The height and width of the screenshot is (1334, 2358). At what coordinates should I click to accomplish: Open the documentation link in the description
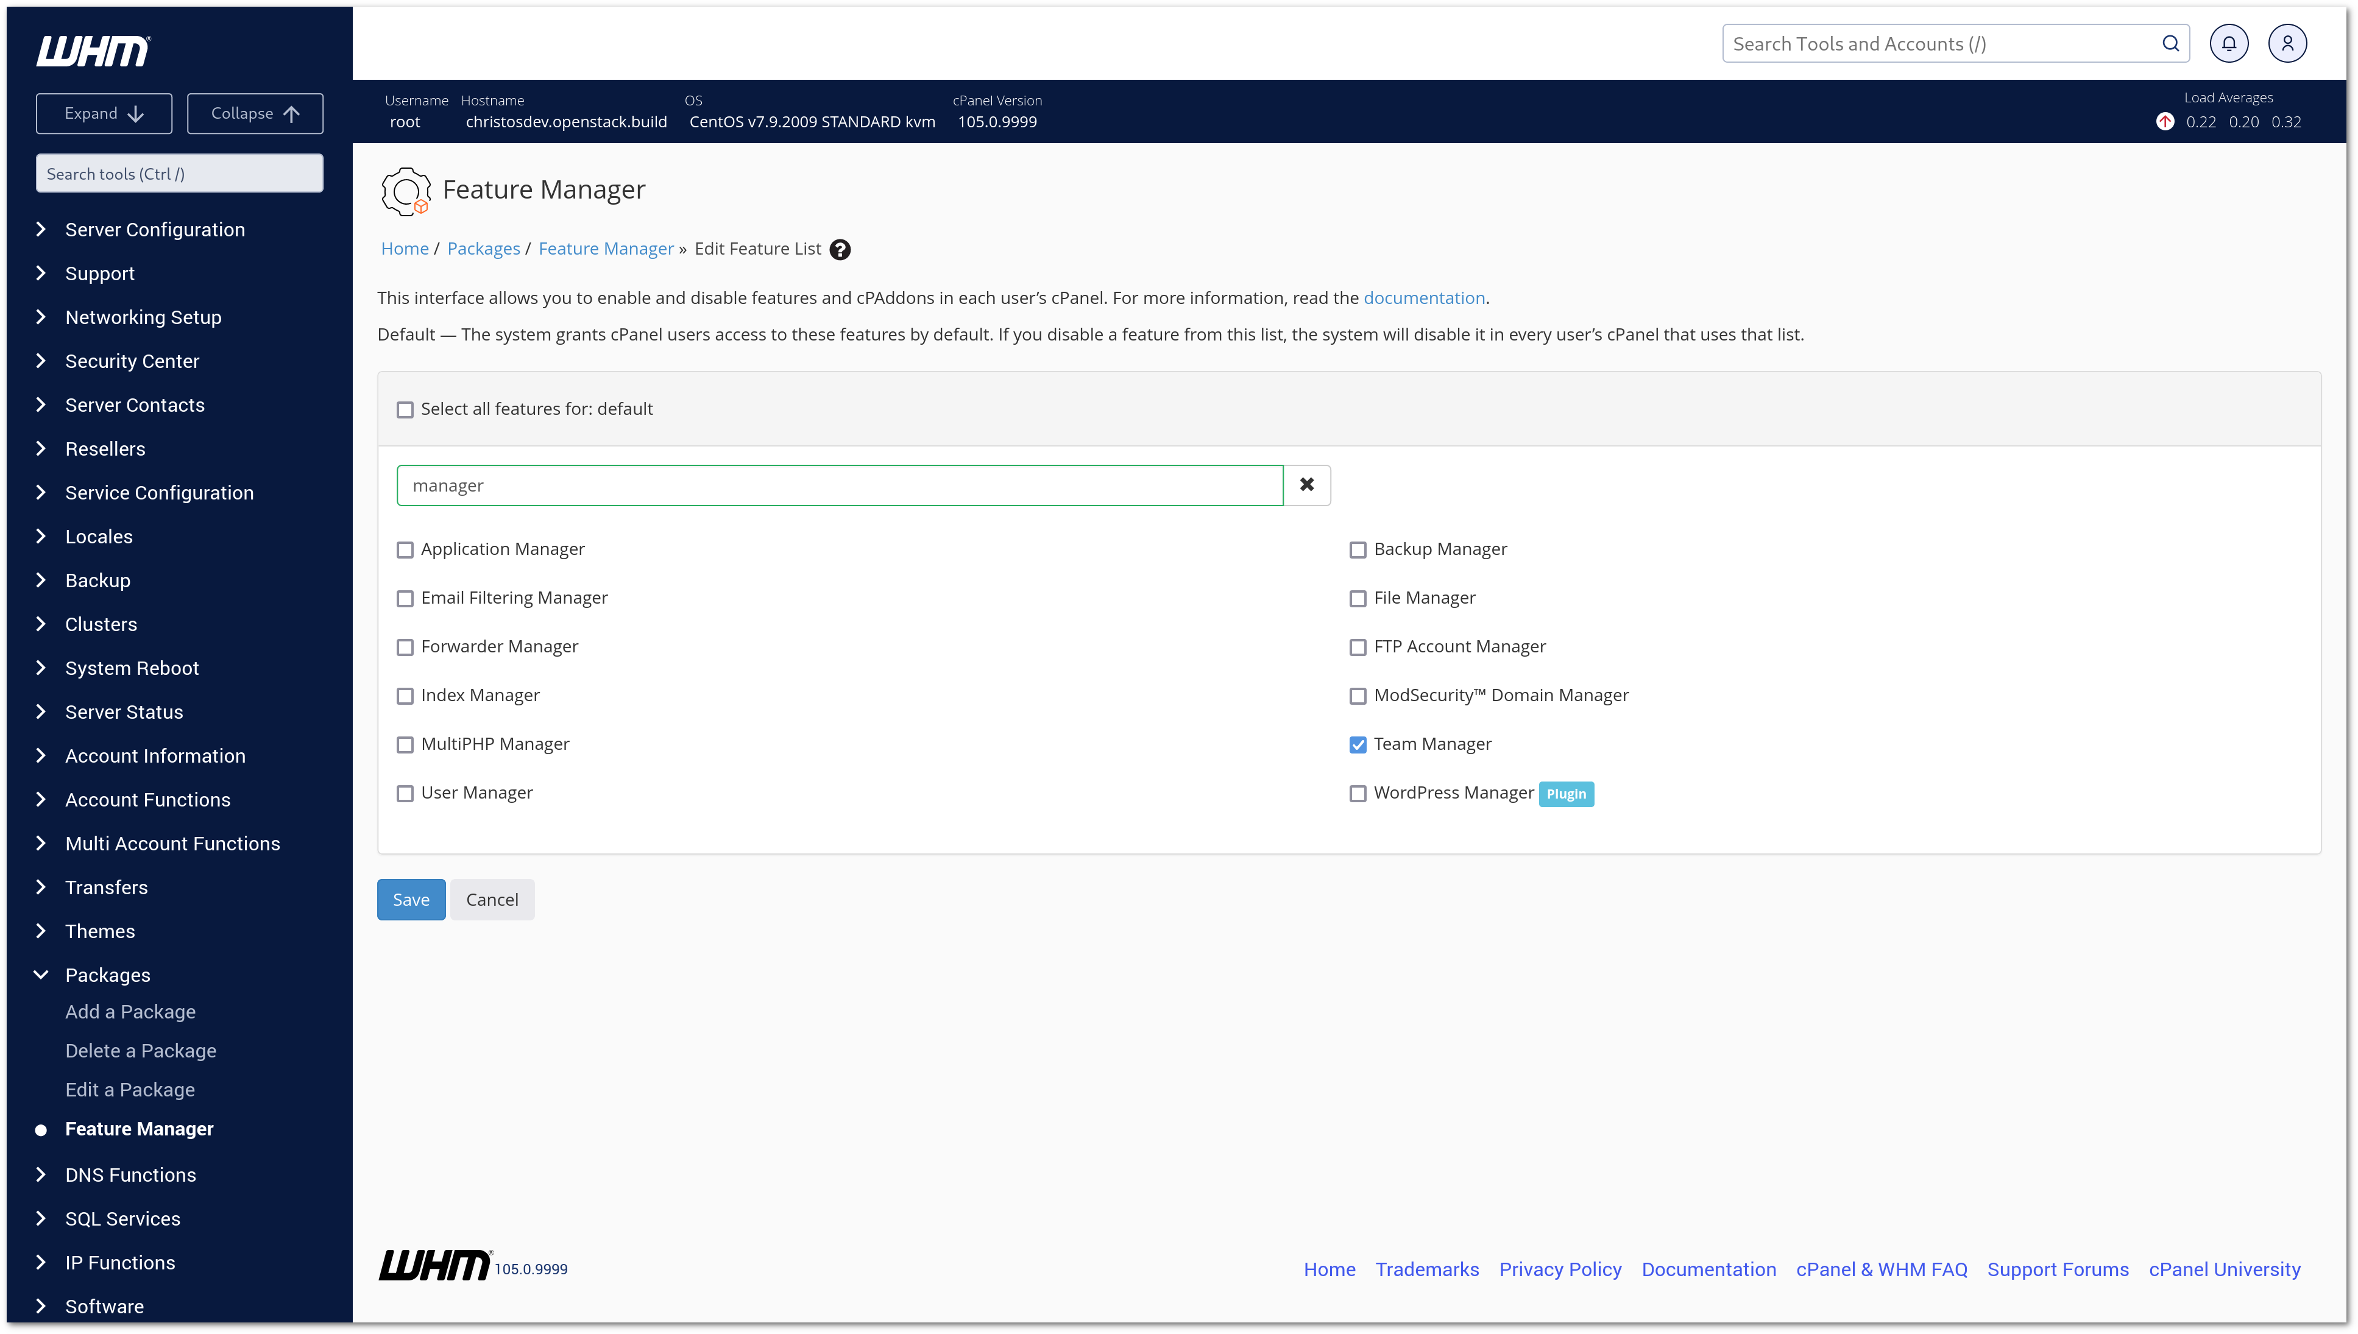point(1423,298)
